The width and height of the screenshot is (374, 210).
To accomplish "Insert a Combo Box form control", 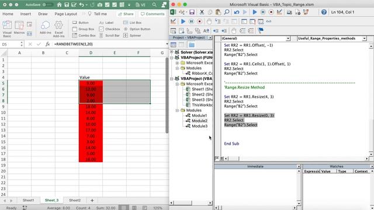I will (x=84, y=36).
